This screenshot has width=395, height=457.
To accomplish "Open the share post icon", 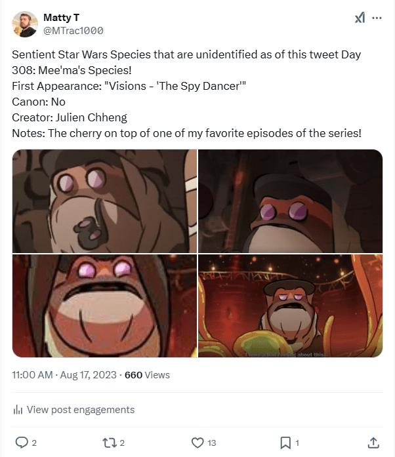I will [x=373, y=443].
